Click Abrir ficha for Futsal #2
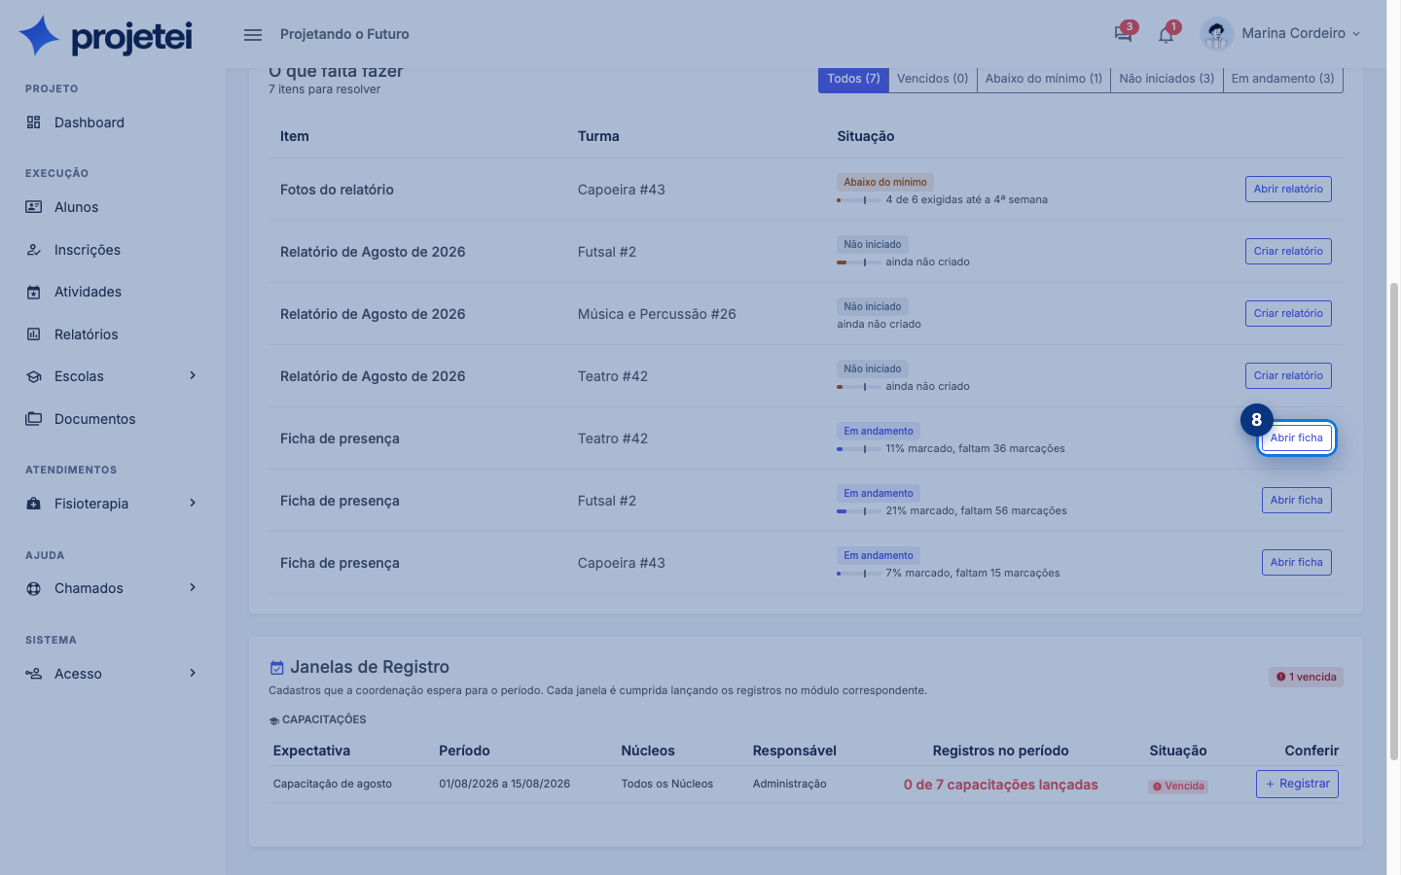 pyautogui.click(x=1296, y=500)
